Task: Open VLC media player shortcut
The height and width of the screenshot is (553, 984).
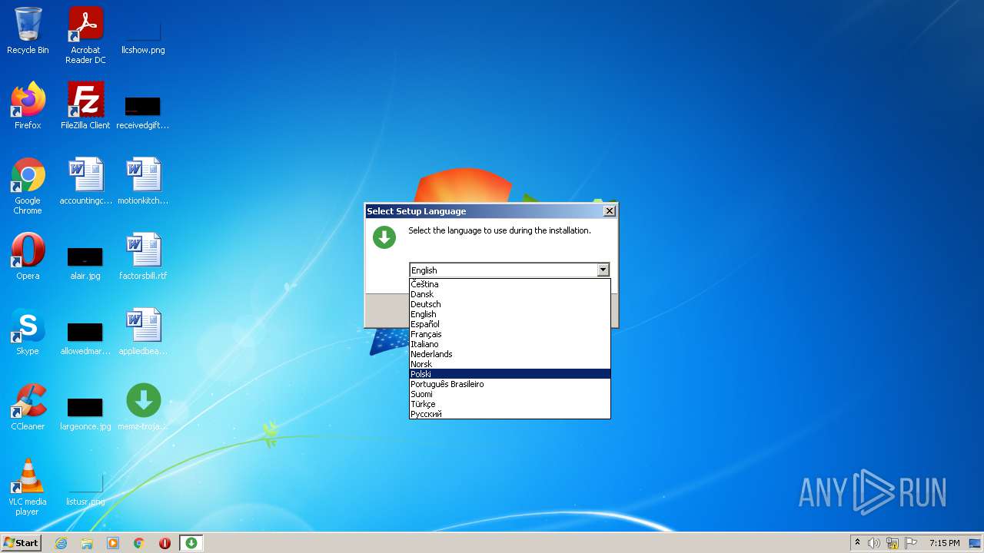Action: tap(28, 487)
